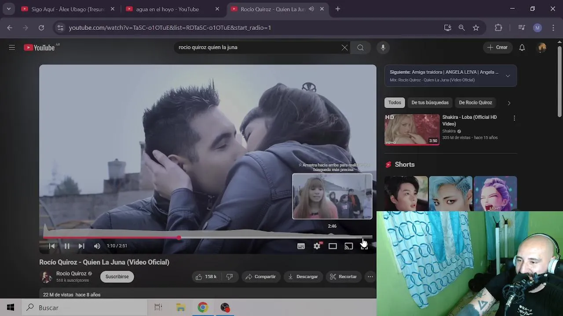Viewport: 563px width, 316px height.
Task: Go to the YouTube home logo
Action: tap(40, 47)
